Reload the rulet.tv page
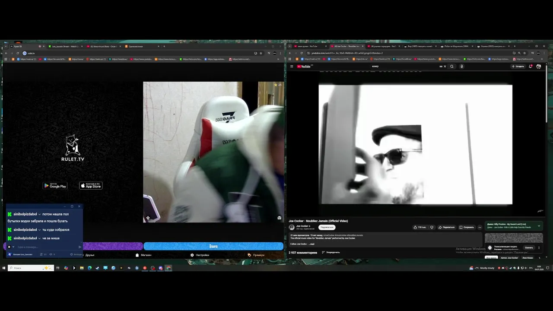 (17, 53)
